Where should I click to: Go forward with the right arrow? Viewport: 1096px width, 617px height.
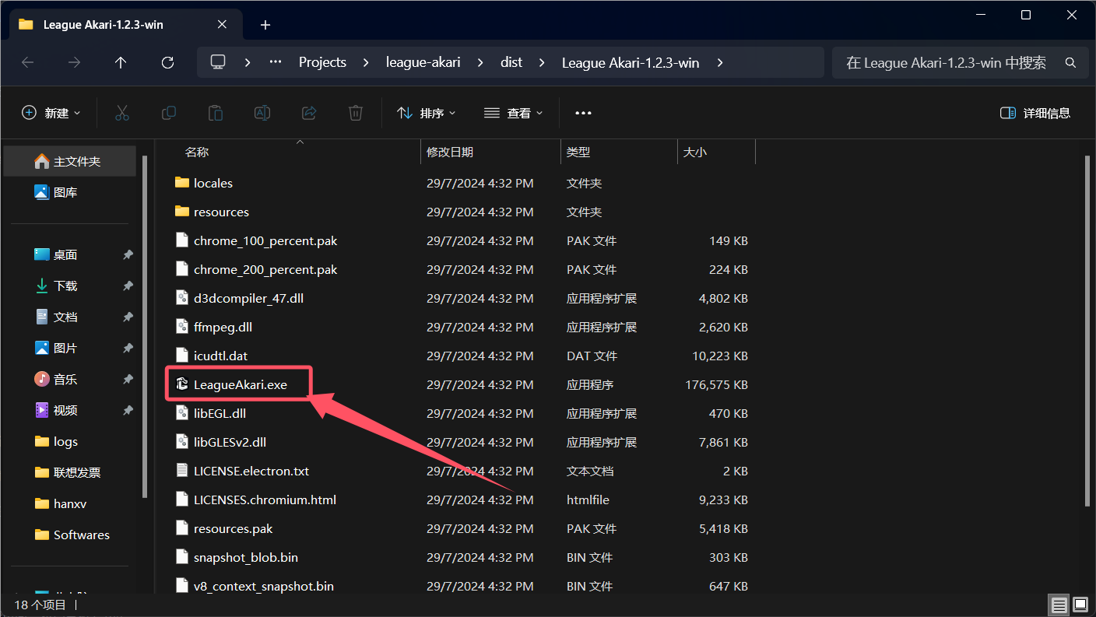point(75,62)
